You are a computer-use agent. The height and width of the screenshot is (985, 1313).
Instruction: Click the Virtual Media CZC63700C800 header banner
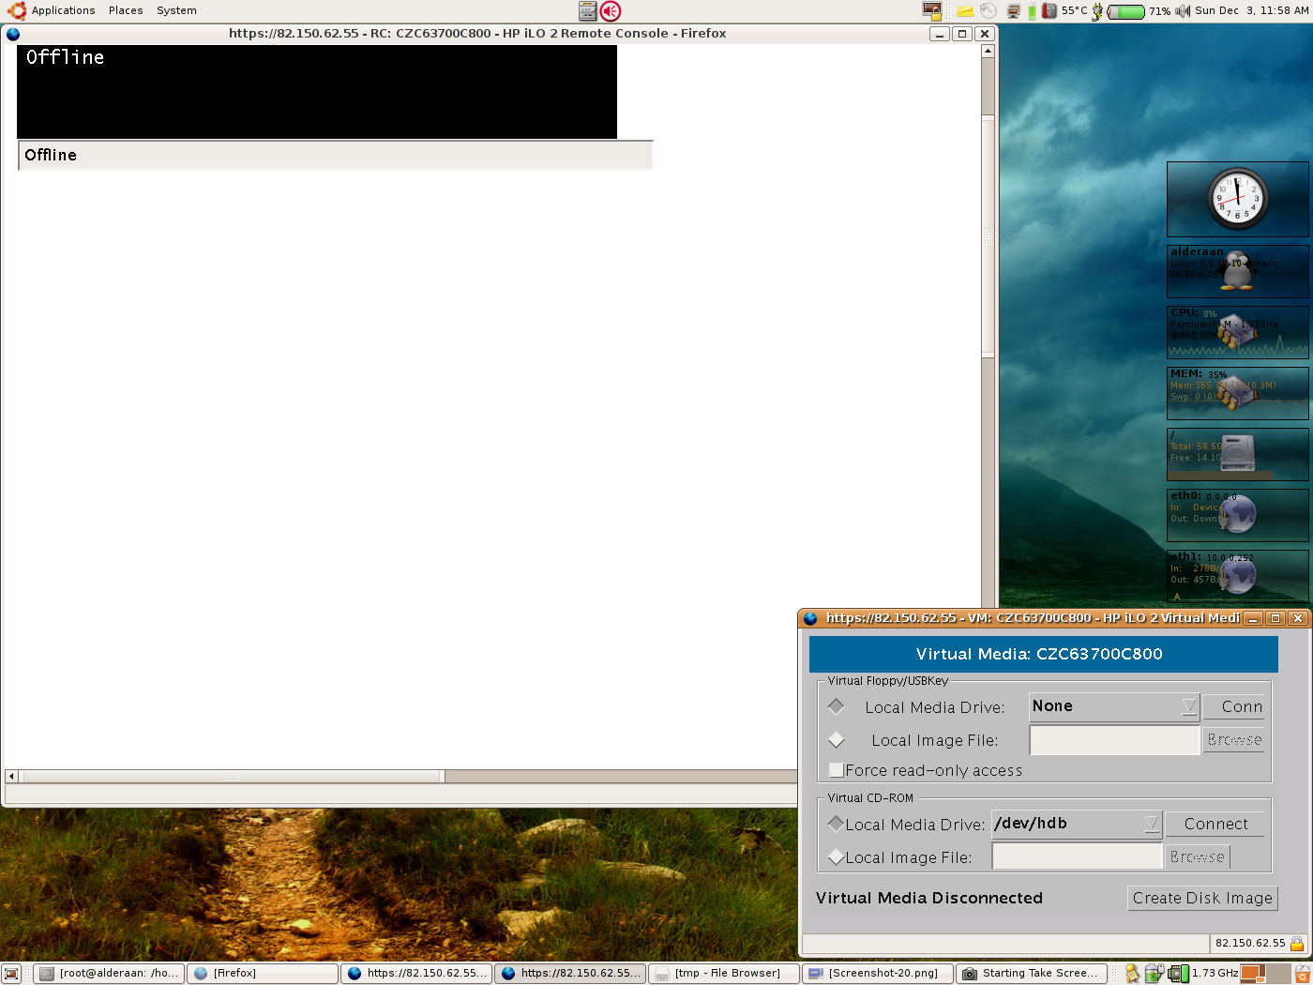point(1043,654)
